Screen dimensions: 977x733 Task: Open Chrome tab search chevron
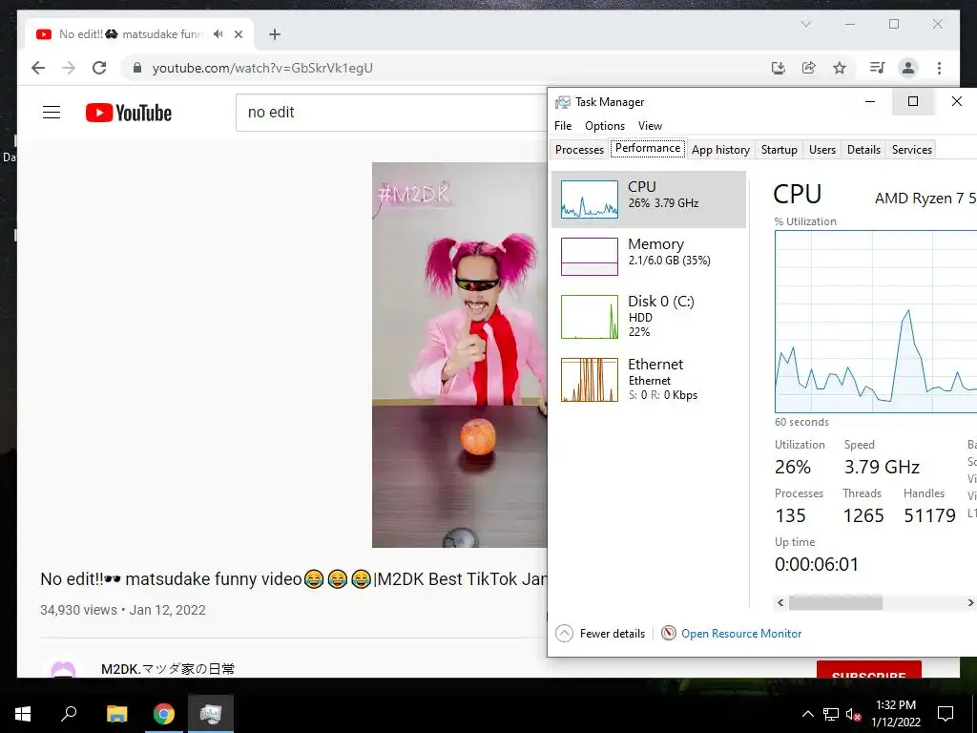[x=805, y=24]
